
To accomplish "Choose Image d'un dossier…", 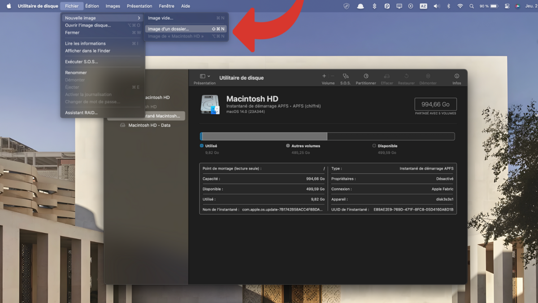I will point(186,29).
